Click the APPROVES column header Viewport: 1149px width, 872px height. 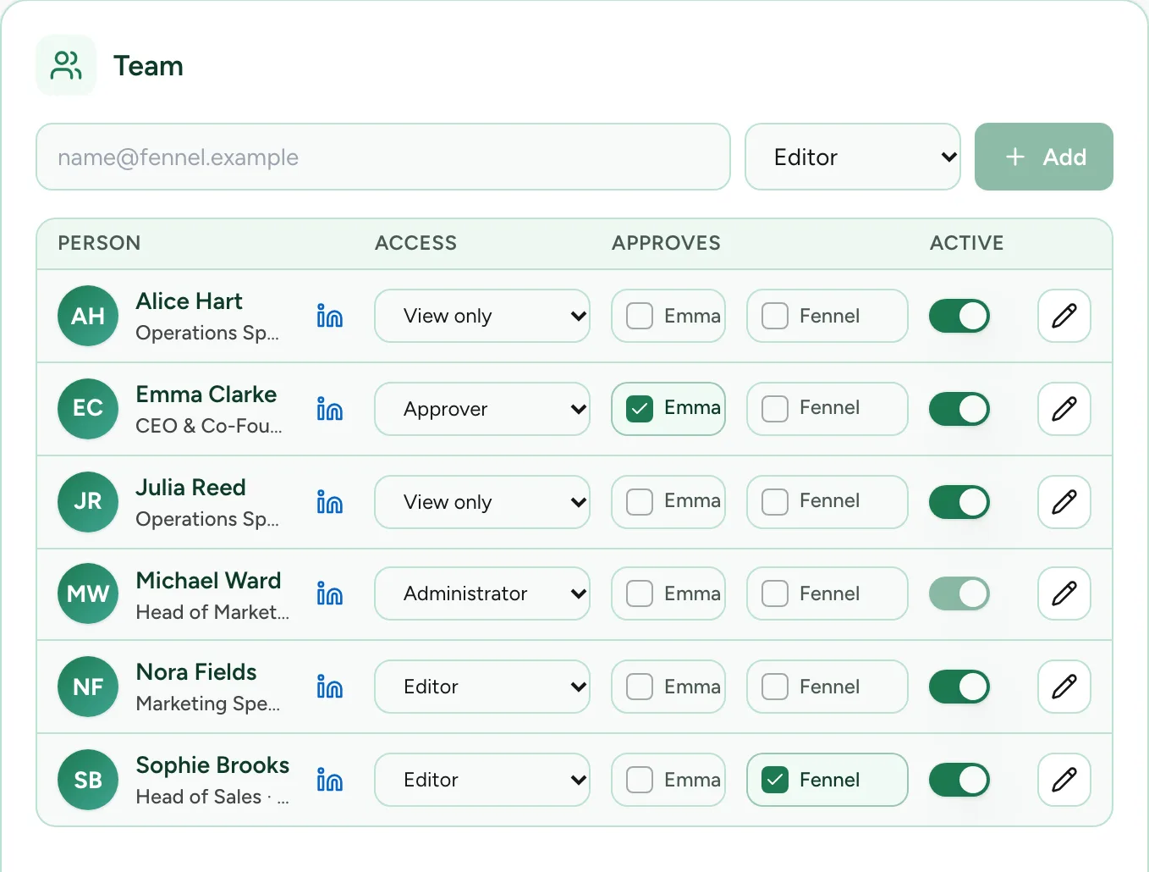pos(667,243)
